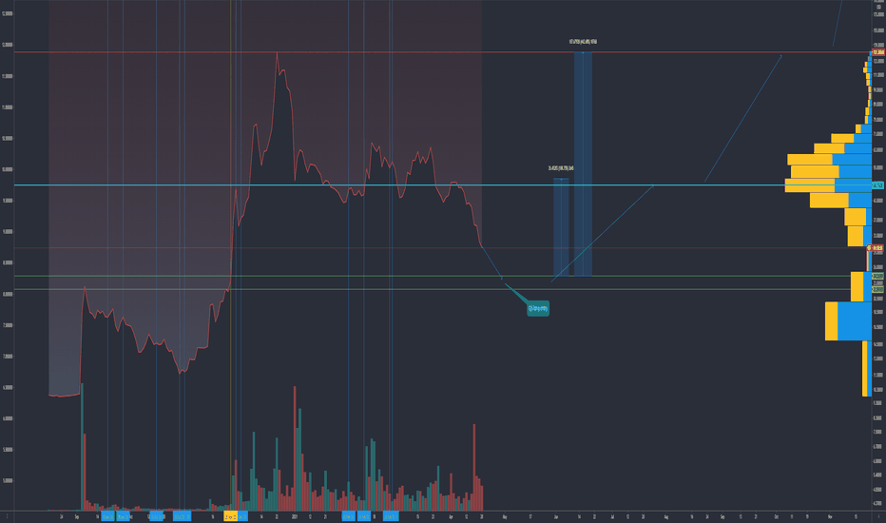Screen dimensions: 886x523
Task: Click the red line's price tag on the price axis
Action: point(878,52)
